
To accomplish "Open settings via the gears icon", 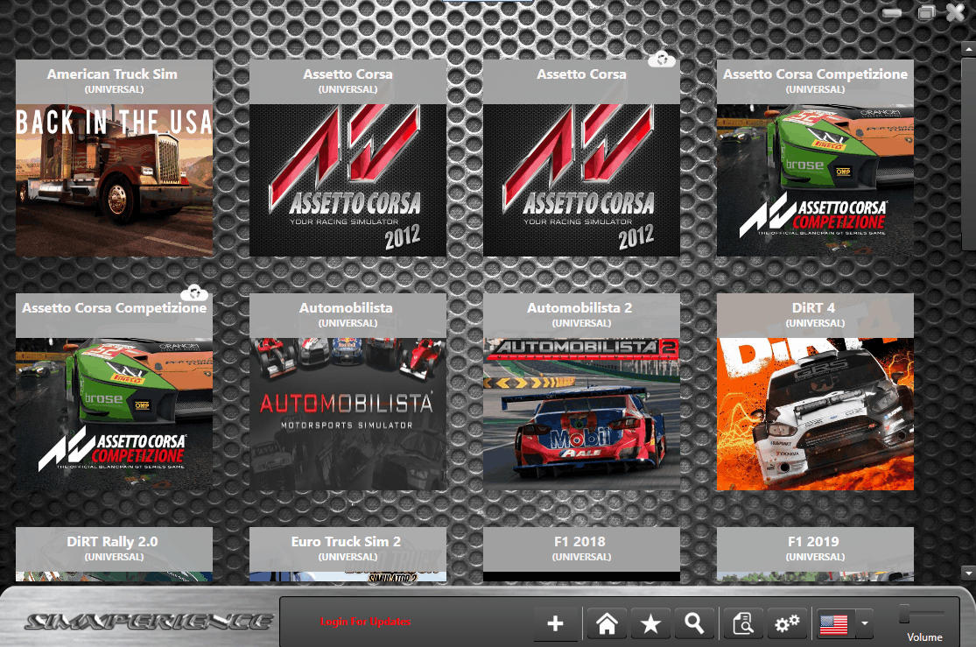I will tap(787, 622).
